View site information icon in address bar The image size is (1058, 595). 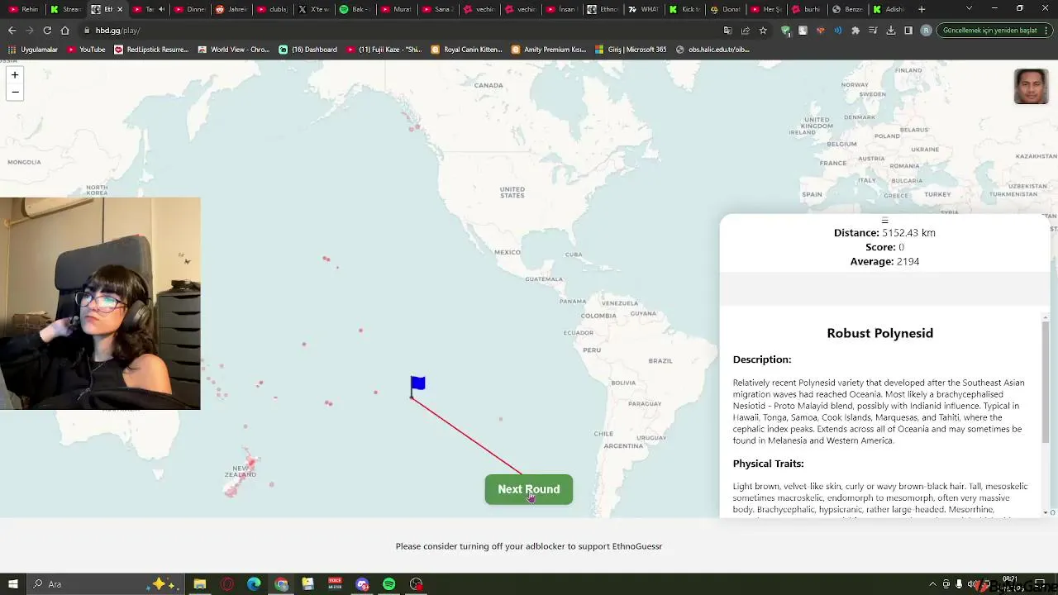[x=87, y=31]
